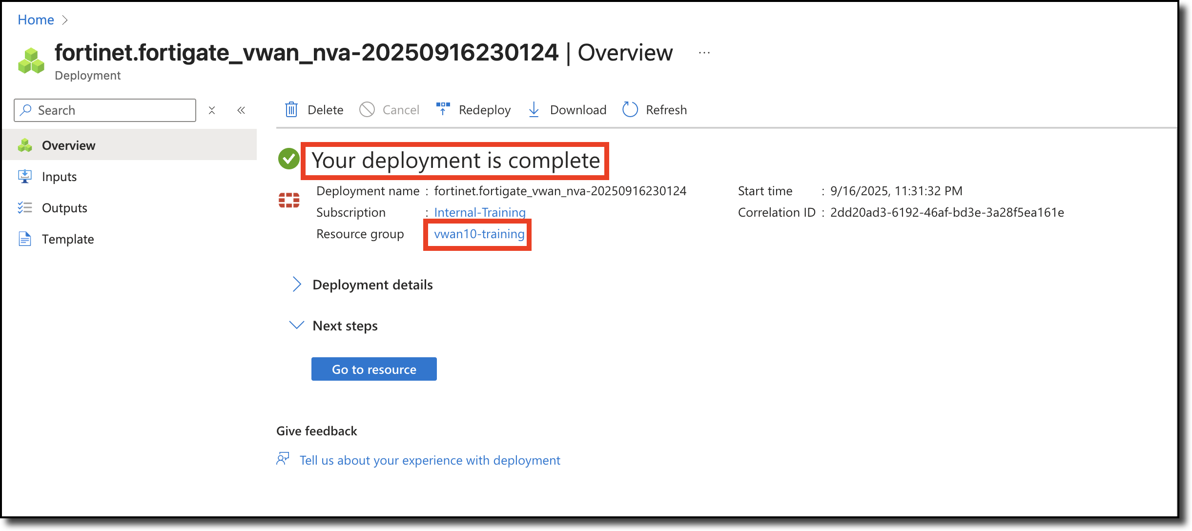Screen dimensions: 1192x531
Task: Click the Go to resource button
Action: click(373, 369)
